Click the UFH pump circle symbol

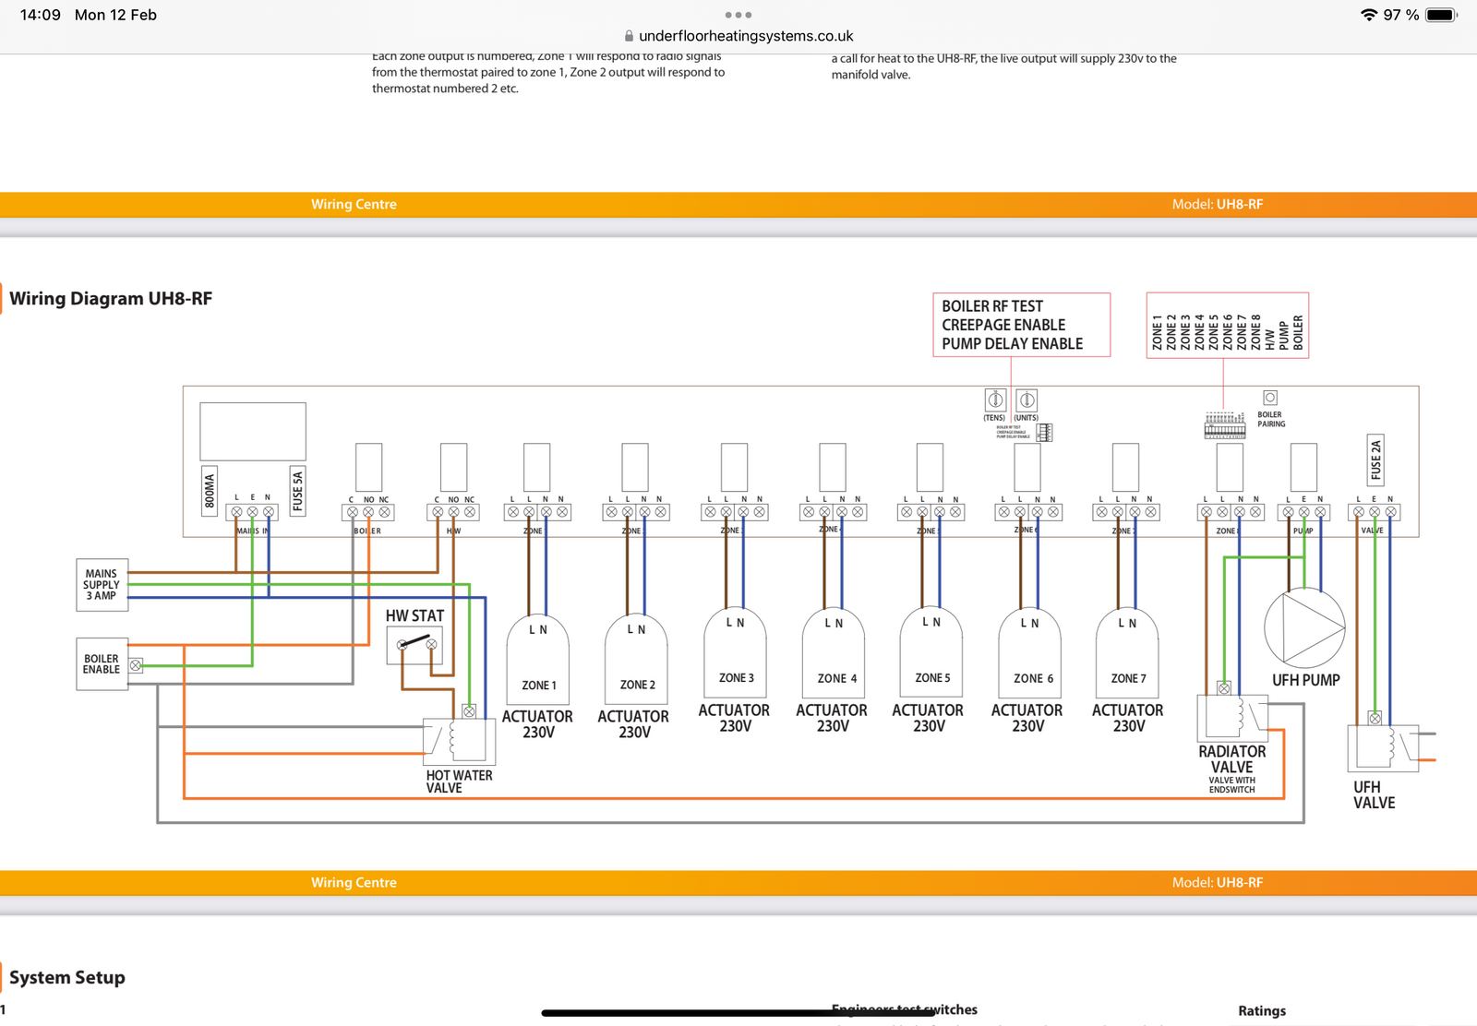pyautogui.click(x=1303, y=628)
